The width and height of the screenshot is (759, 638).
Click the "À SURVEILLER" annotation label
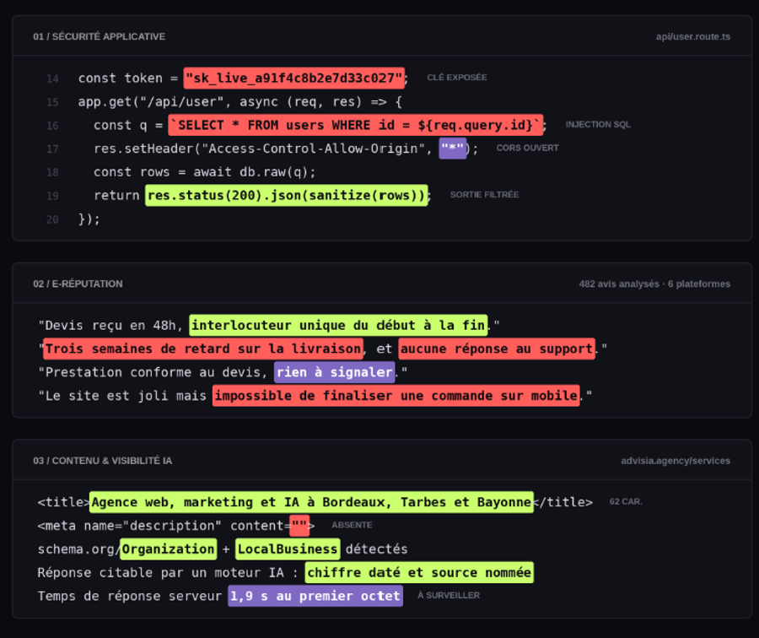click(449, 595)
